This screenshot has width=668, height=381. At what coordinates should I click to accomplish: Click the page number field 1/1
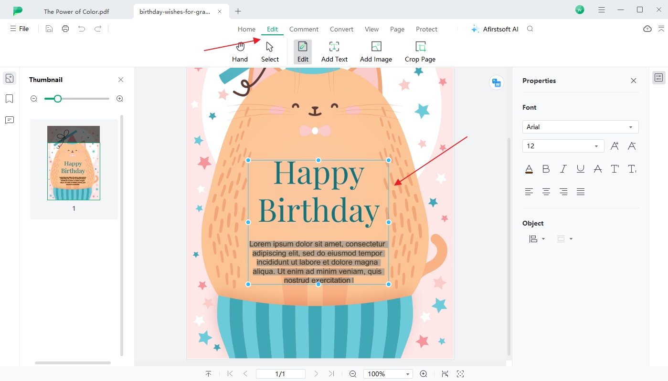(280, 374)
